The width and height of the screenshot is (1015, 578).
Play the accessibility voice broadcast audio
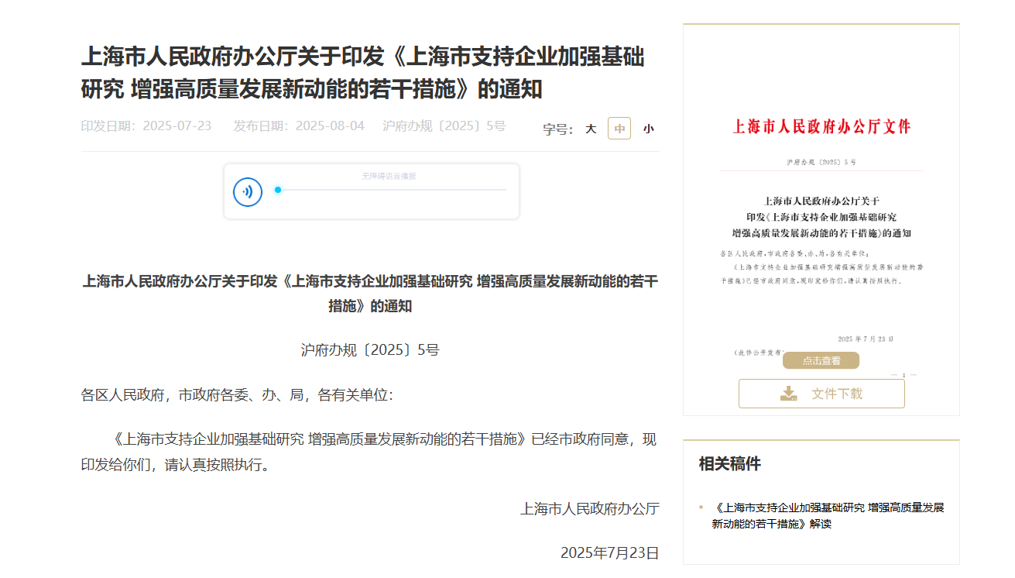coord(248,191)
